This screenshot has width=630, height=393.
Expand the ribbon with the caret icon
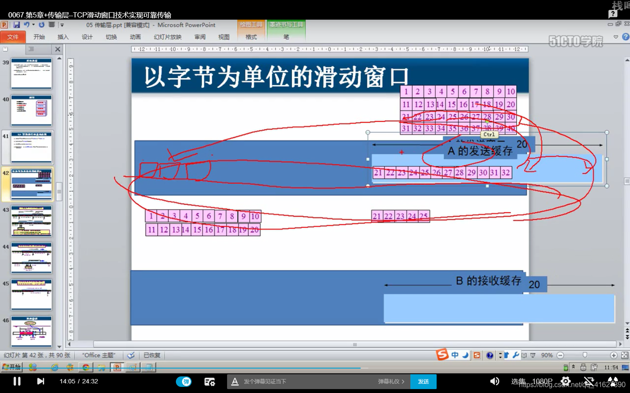pos(616,37)
